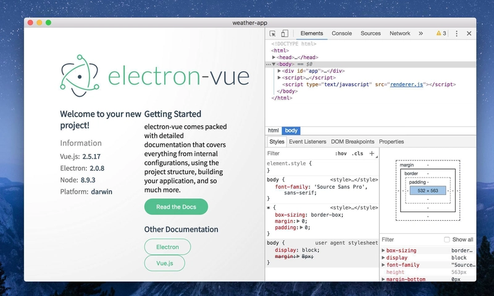
Task: Click the element.style rule block
Action: point(322,166)
